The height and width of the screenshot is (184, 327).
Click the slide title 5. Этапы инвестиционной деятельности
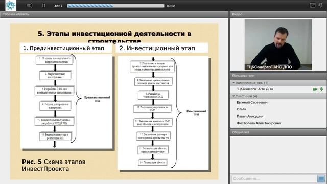(x=114, y=37)
